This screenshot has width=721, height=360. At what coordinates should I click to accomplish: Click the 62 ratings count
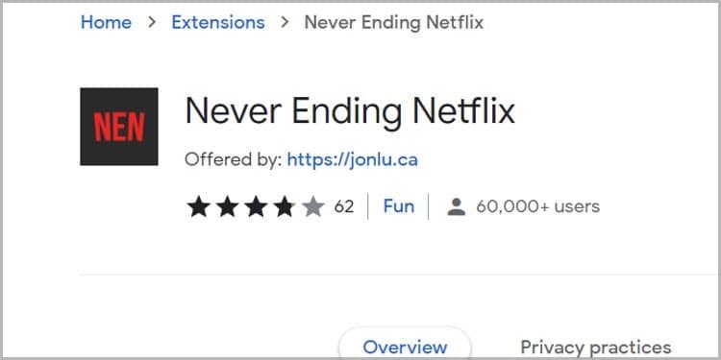(344, 206)
